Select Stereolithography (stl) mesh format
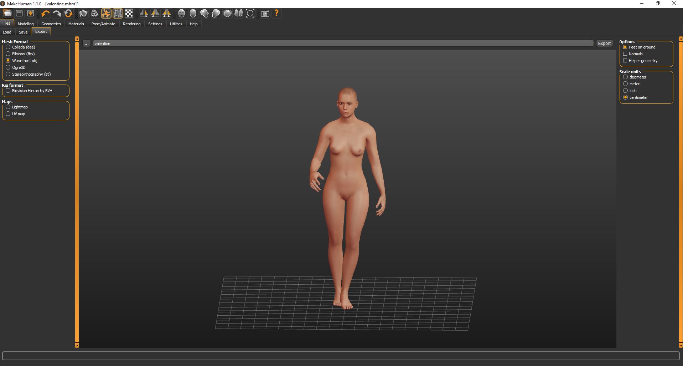Screen dimensions: 683x366 click(x=28, y=74)
